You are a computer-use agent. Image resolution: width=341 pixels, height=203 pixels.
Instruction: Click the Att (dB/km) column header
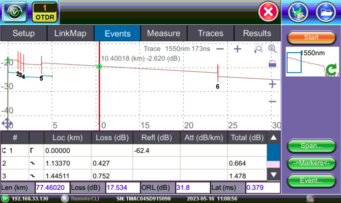coord(204,138)
